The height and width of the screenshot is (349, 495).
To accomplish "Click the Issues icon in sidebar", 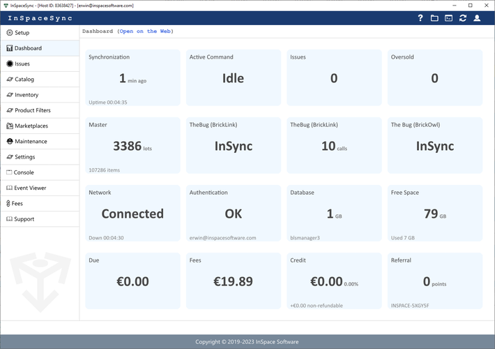I will pyautogui.click(x=10, y=64).
